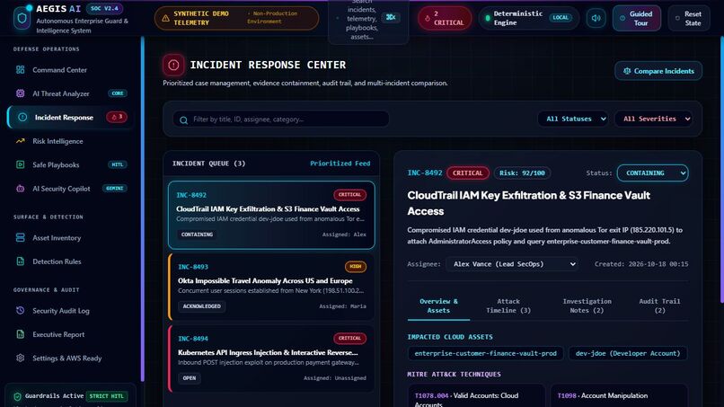
Task: Open Settings & AWS Ready page
Action: pyautogui.click(x=70, y=358)
